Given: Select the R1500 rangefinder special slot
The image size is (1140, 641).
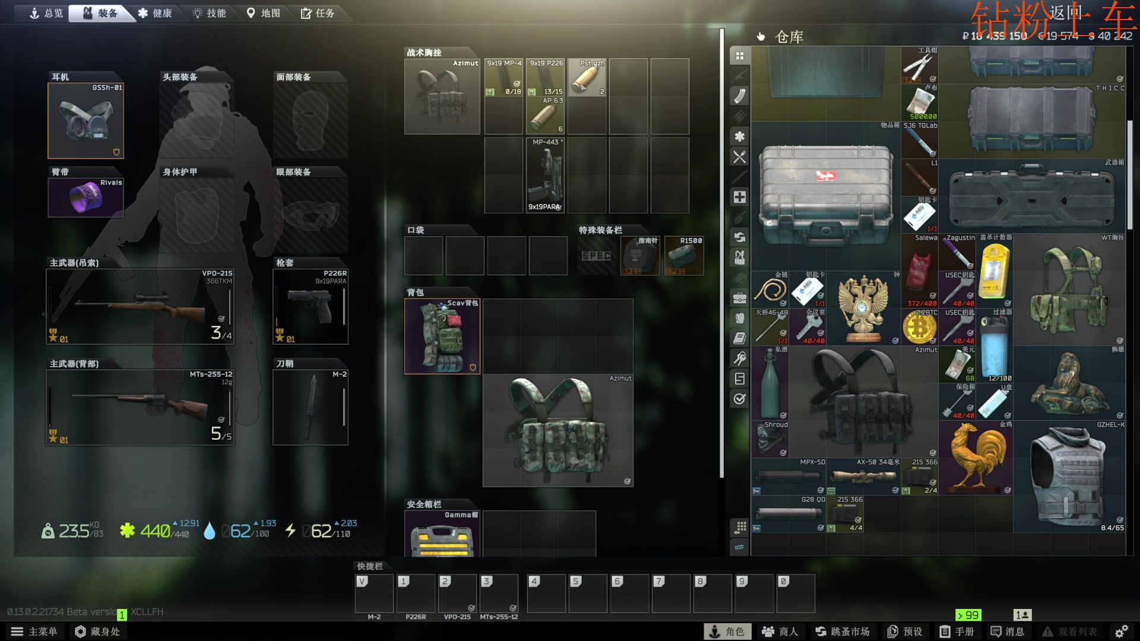Looking at the screenshot, I should (x=684, y=256).
